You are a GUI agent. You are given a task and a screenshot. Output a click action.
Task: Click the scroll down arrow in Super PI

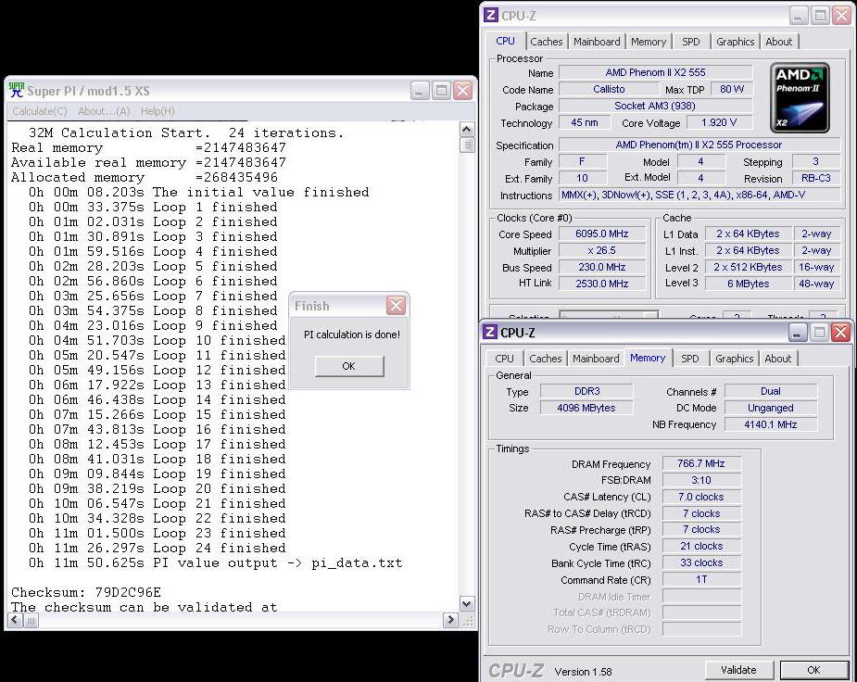coord(466,604)
